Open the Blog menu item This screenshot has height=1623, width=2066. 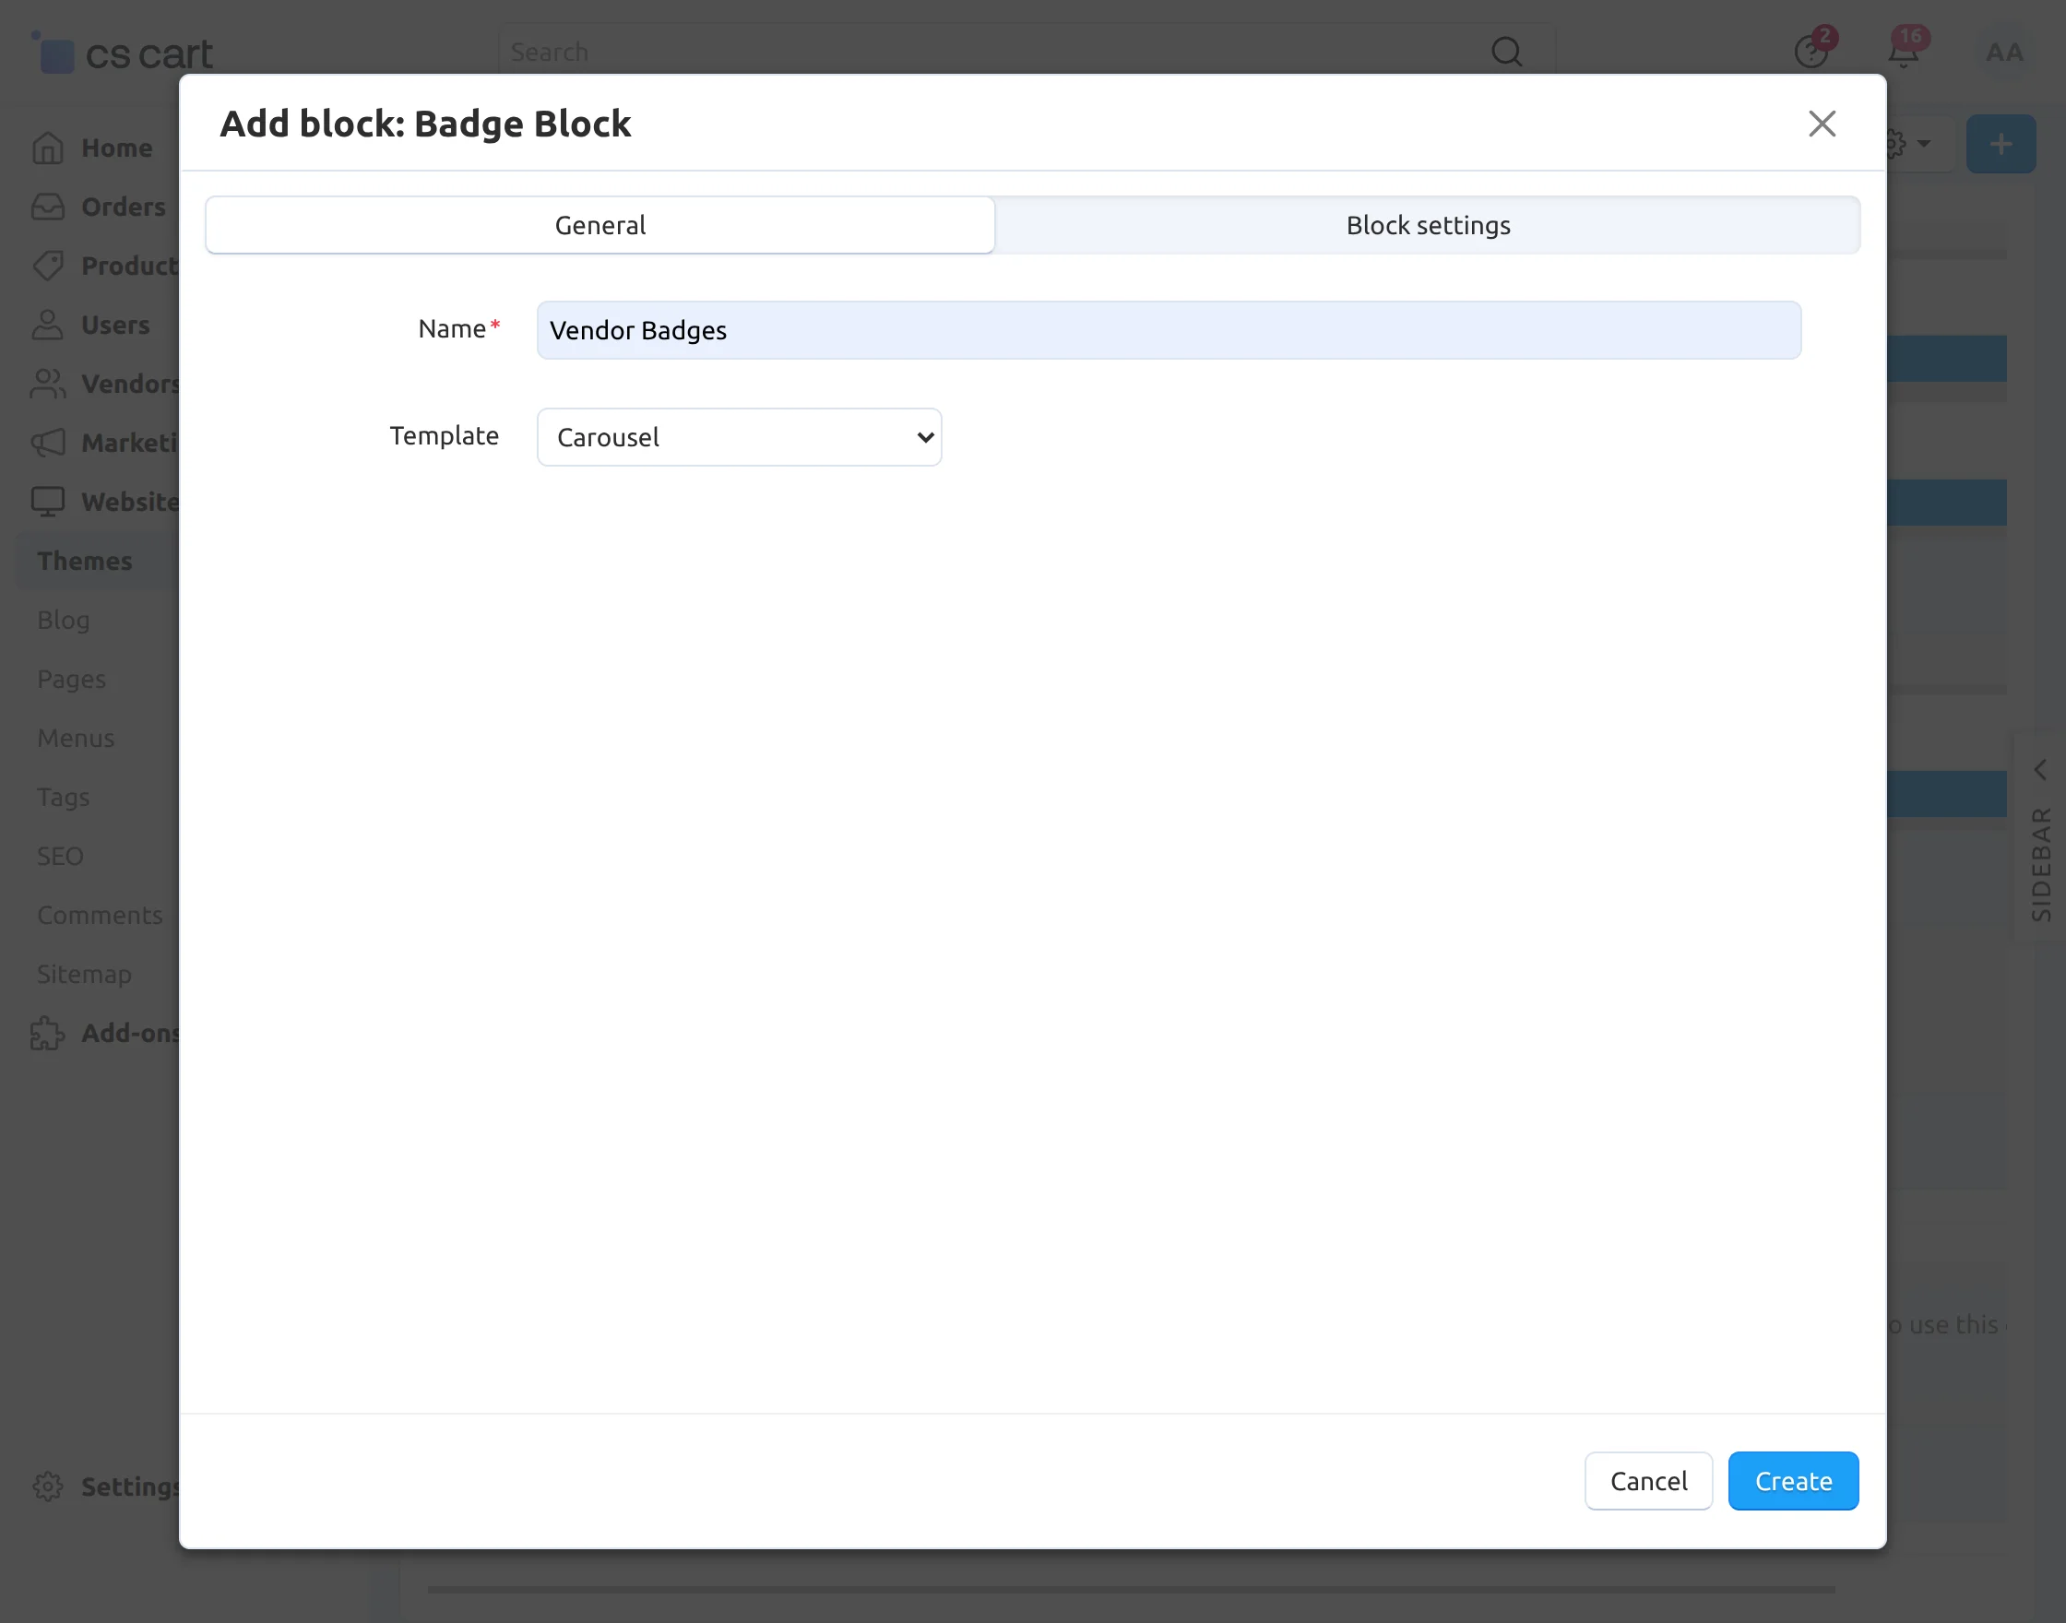(64, 620)
